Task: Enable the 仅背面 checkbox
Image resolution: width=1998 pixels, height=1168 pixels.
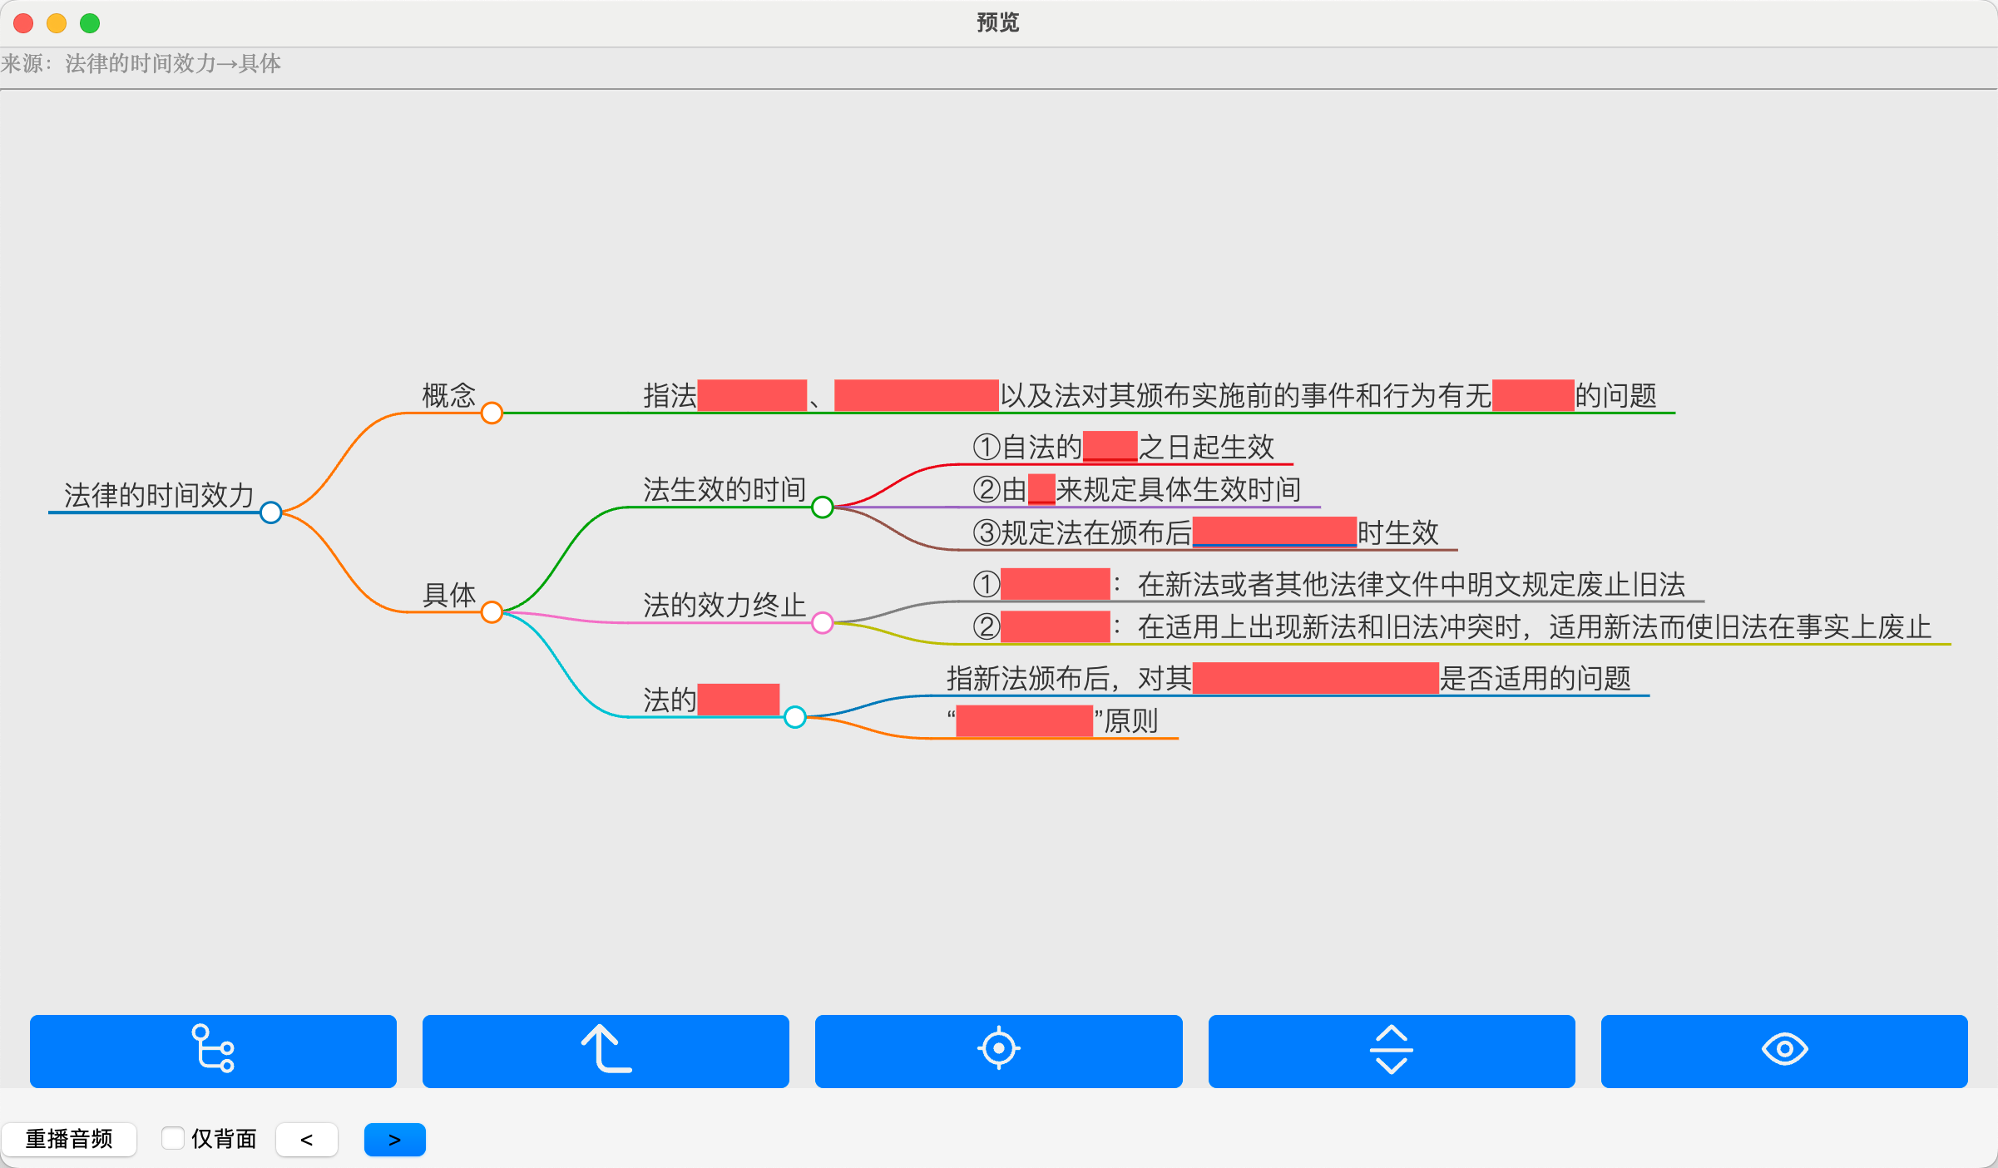Action: click(173, 1138)
